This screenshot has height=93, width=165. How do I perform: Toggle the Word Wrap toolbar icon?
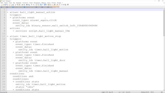tap(41, 5)
